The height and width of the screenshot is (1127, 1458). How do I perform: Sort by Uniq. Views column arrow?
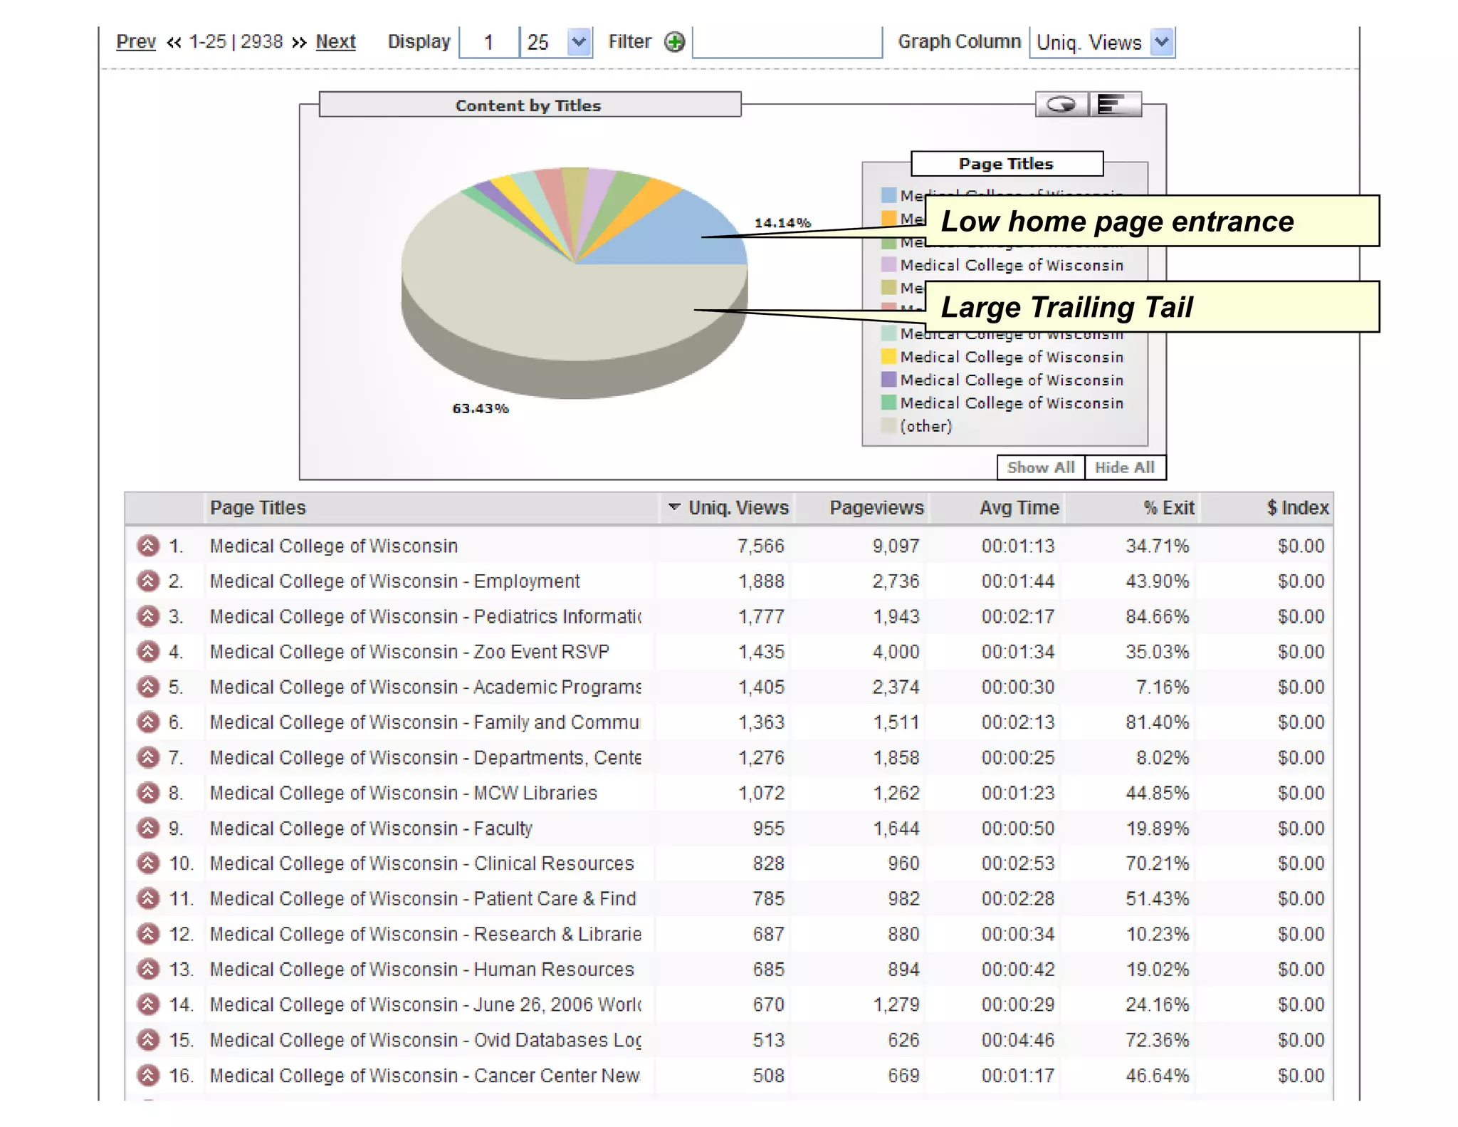tap(674, 507)
